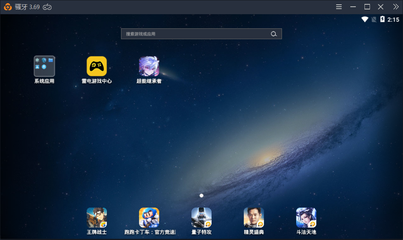403x240 pixels.
Task: Click the 搜索游戏或应用 search field
Action: pos(197,34)
